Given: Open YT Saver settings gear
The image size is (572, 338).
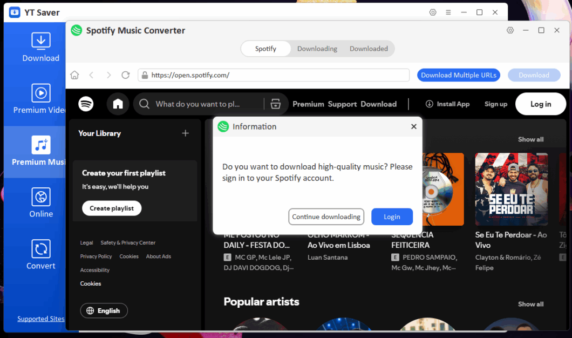Looking at the screenshot, I should coord(433,12).
